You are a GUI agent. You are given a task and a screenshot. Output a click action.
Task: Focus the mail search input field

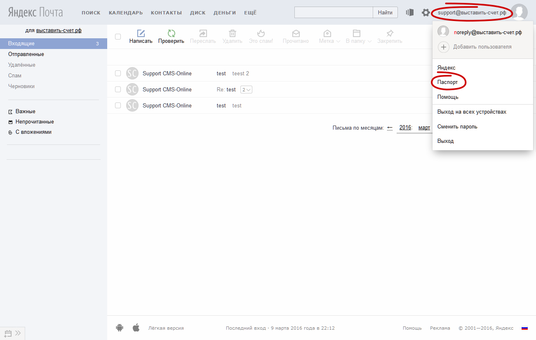click(334, 12)
